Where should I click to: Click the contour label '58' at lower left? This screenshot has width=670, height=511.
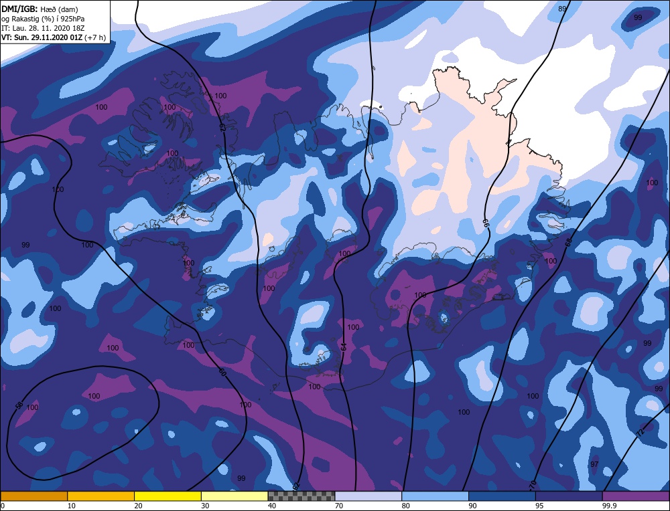pos(19,405)
